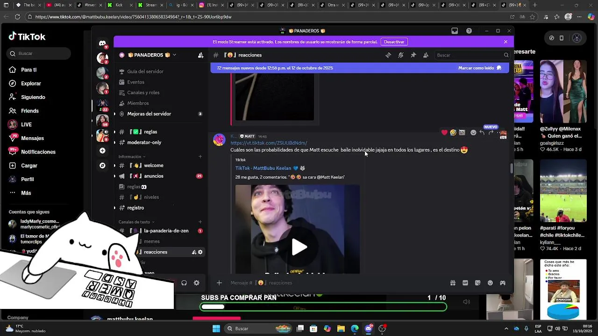Open add reaction smiley on message
The image size is (598, 336).
coord(473,133)
